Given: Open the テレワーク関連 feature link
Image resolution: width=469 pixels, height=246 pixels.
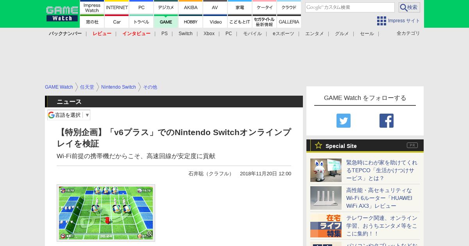Looking at the screenshot, I should [382, 226].
